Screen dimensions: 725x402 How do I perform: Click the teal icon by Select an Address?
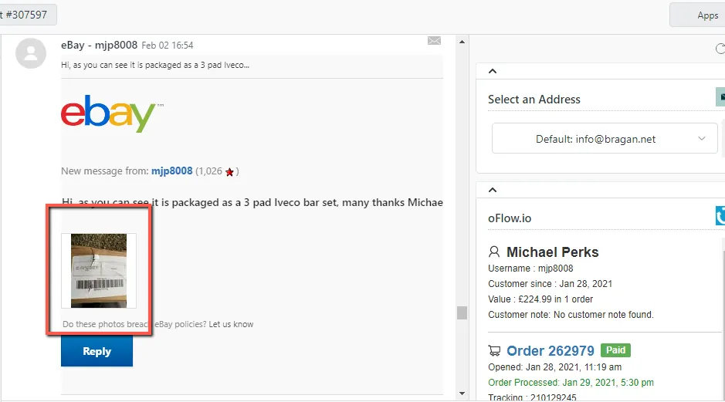tap(720, 97)
